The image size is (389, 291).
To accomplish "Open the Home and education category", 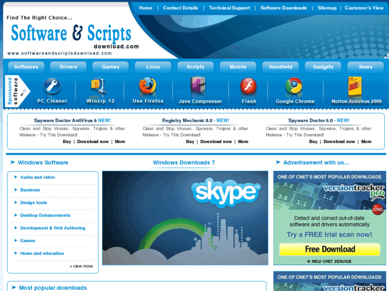I will click(x=42, y=253).
